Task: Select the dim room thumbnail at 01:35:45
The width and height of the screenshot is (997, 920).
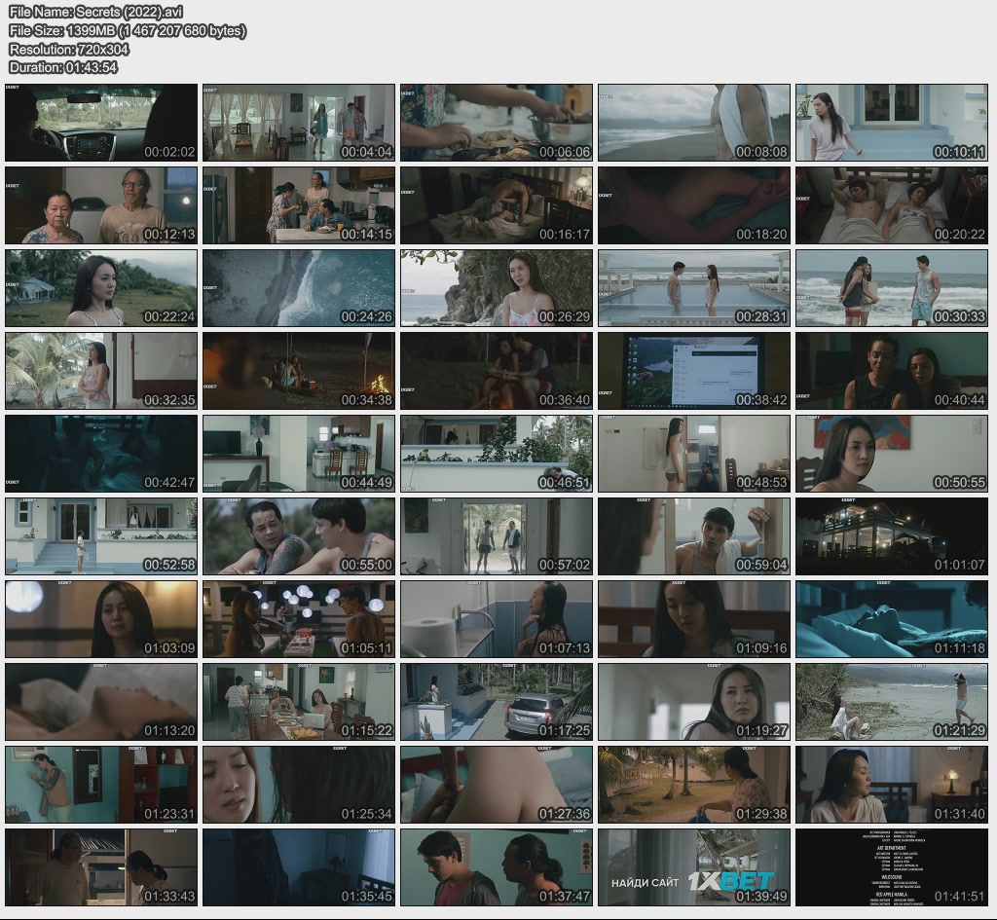Action: coord(299,867)
